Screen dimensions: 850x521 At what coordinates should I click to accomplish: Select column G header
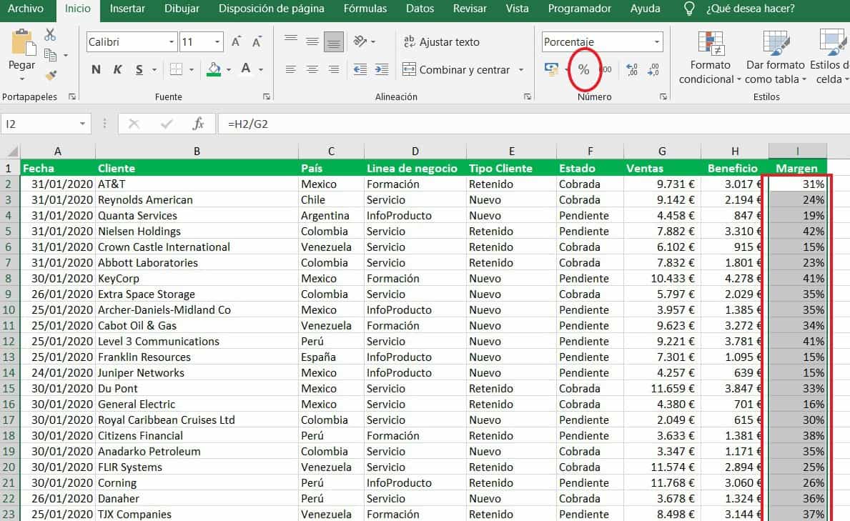pyautogui.click(x=662, y=152)
